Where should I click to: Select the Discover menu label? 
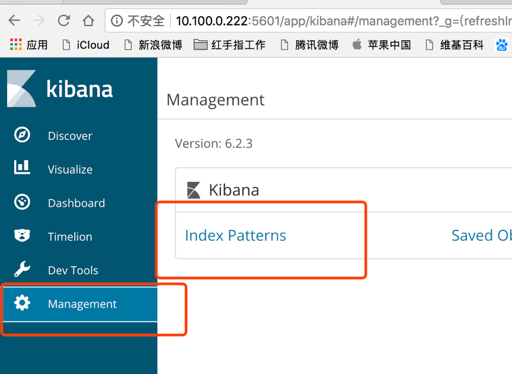point(70,136)
